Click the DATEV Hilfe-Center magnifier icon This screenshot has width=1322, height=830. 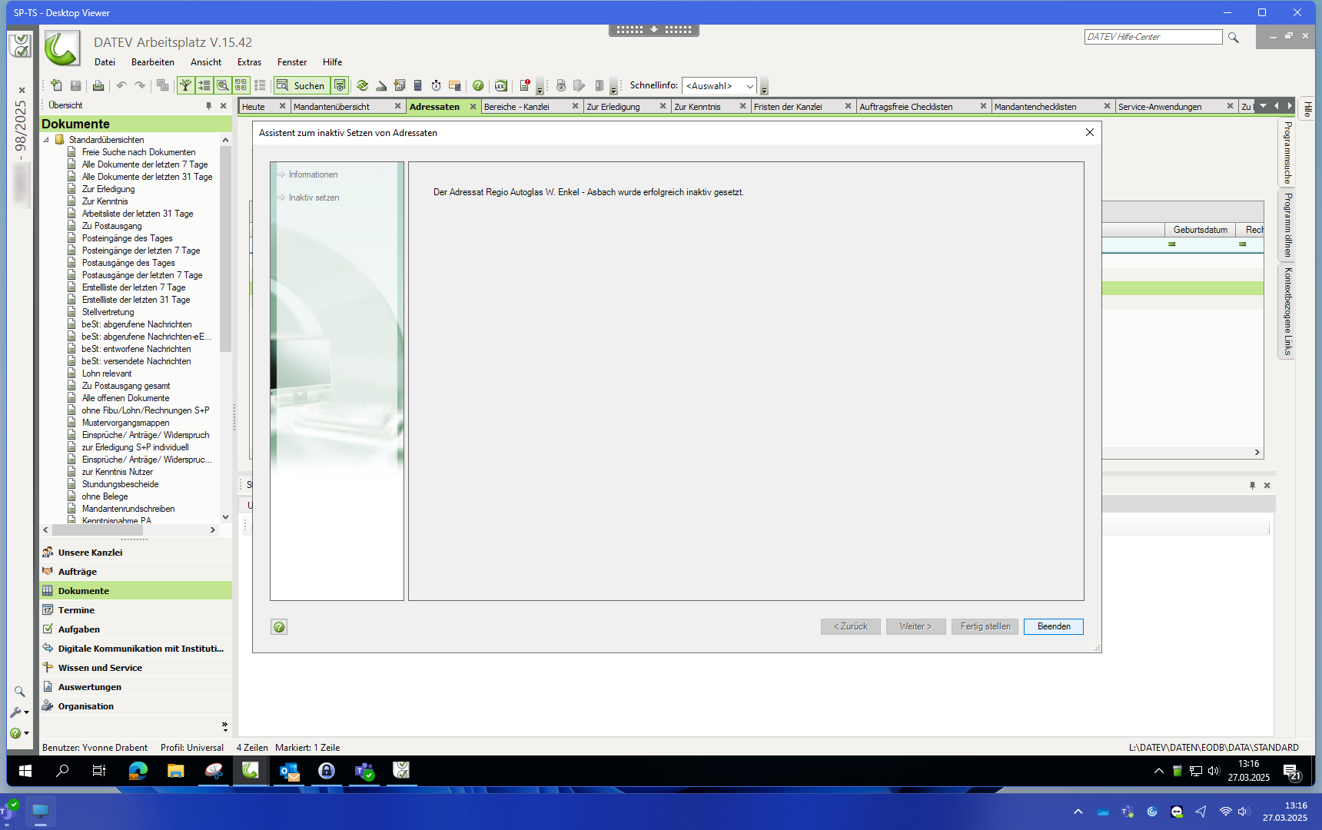coord(1233,38)
